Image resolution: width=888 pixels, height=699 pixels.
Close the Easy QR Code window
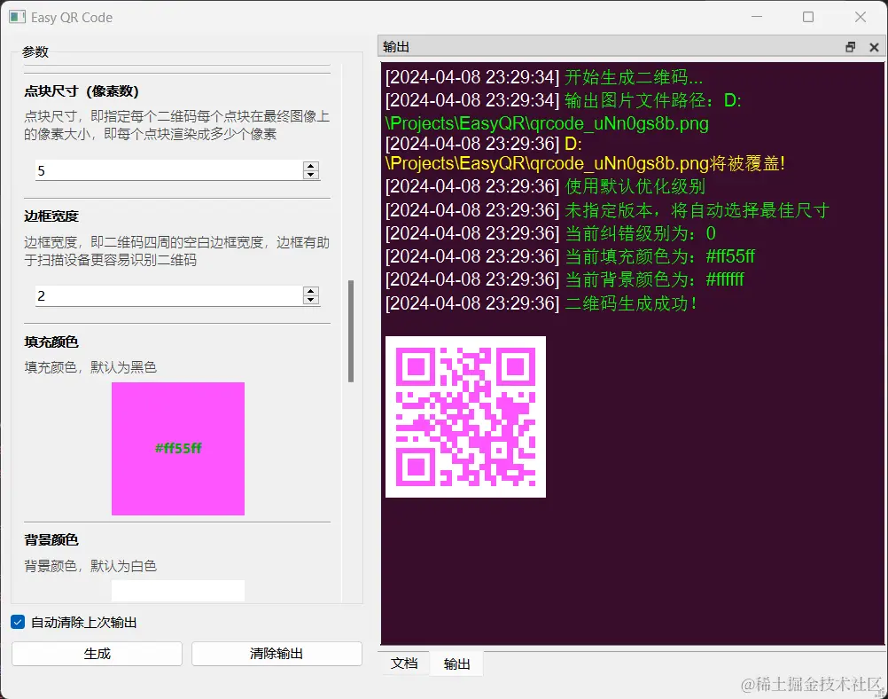click(x=861, y=17)
